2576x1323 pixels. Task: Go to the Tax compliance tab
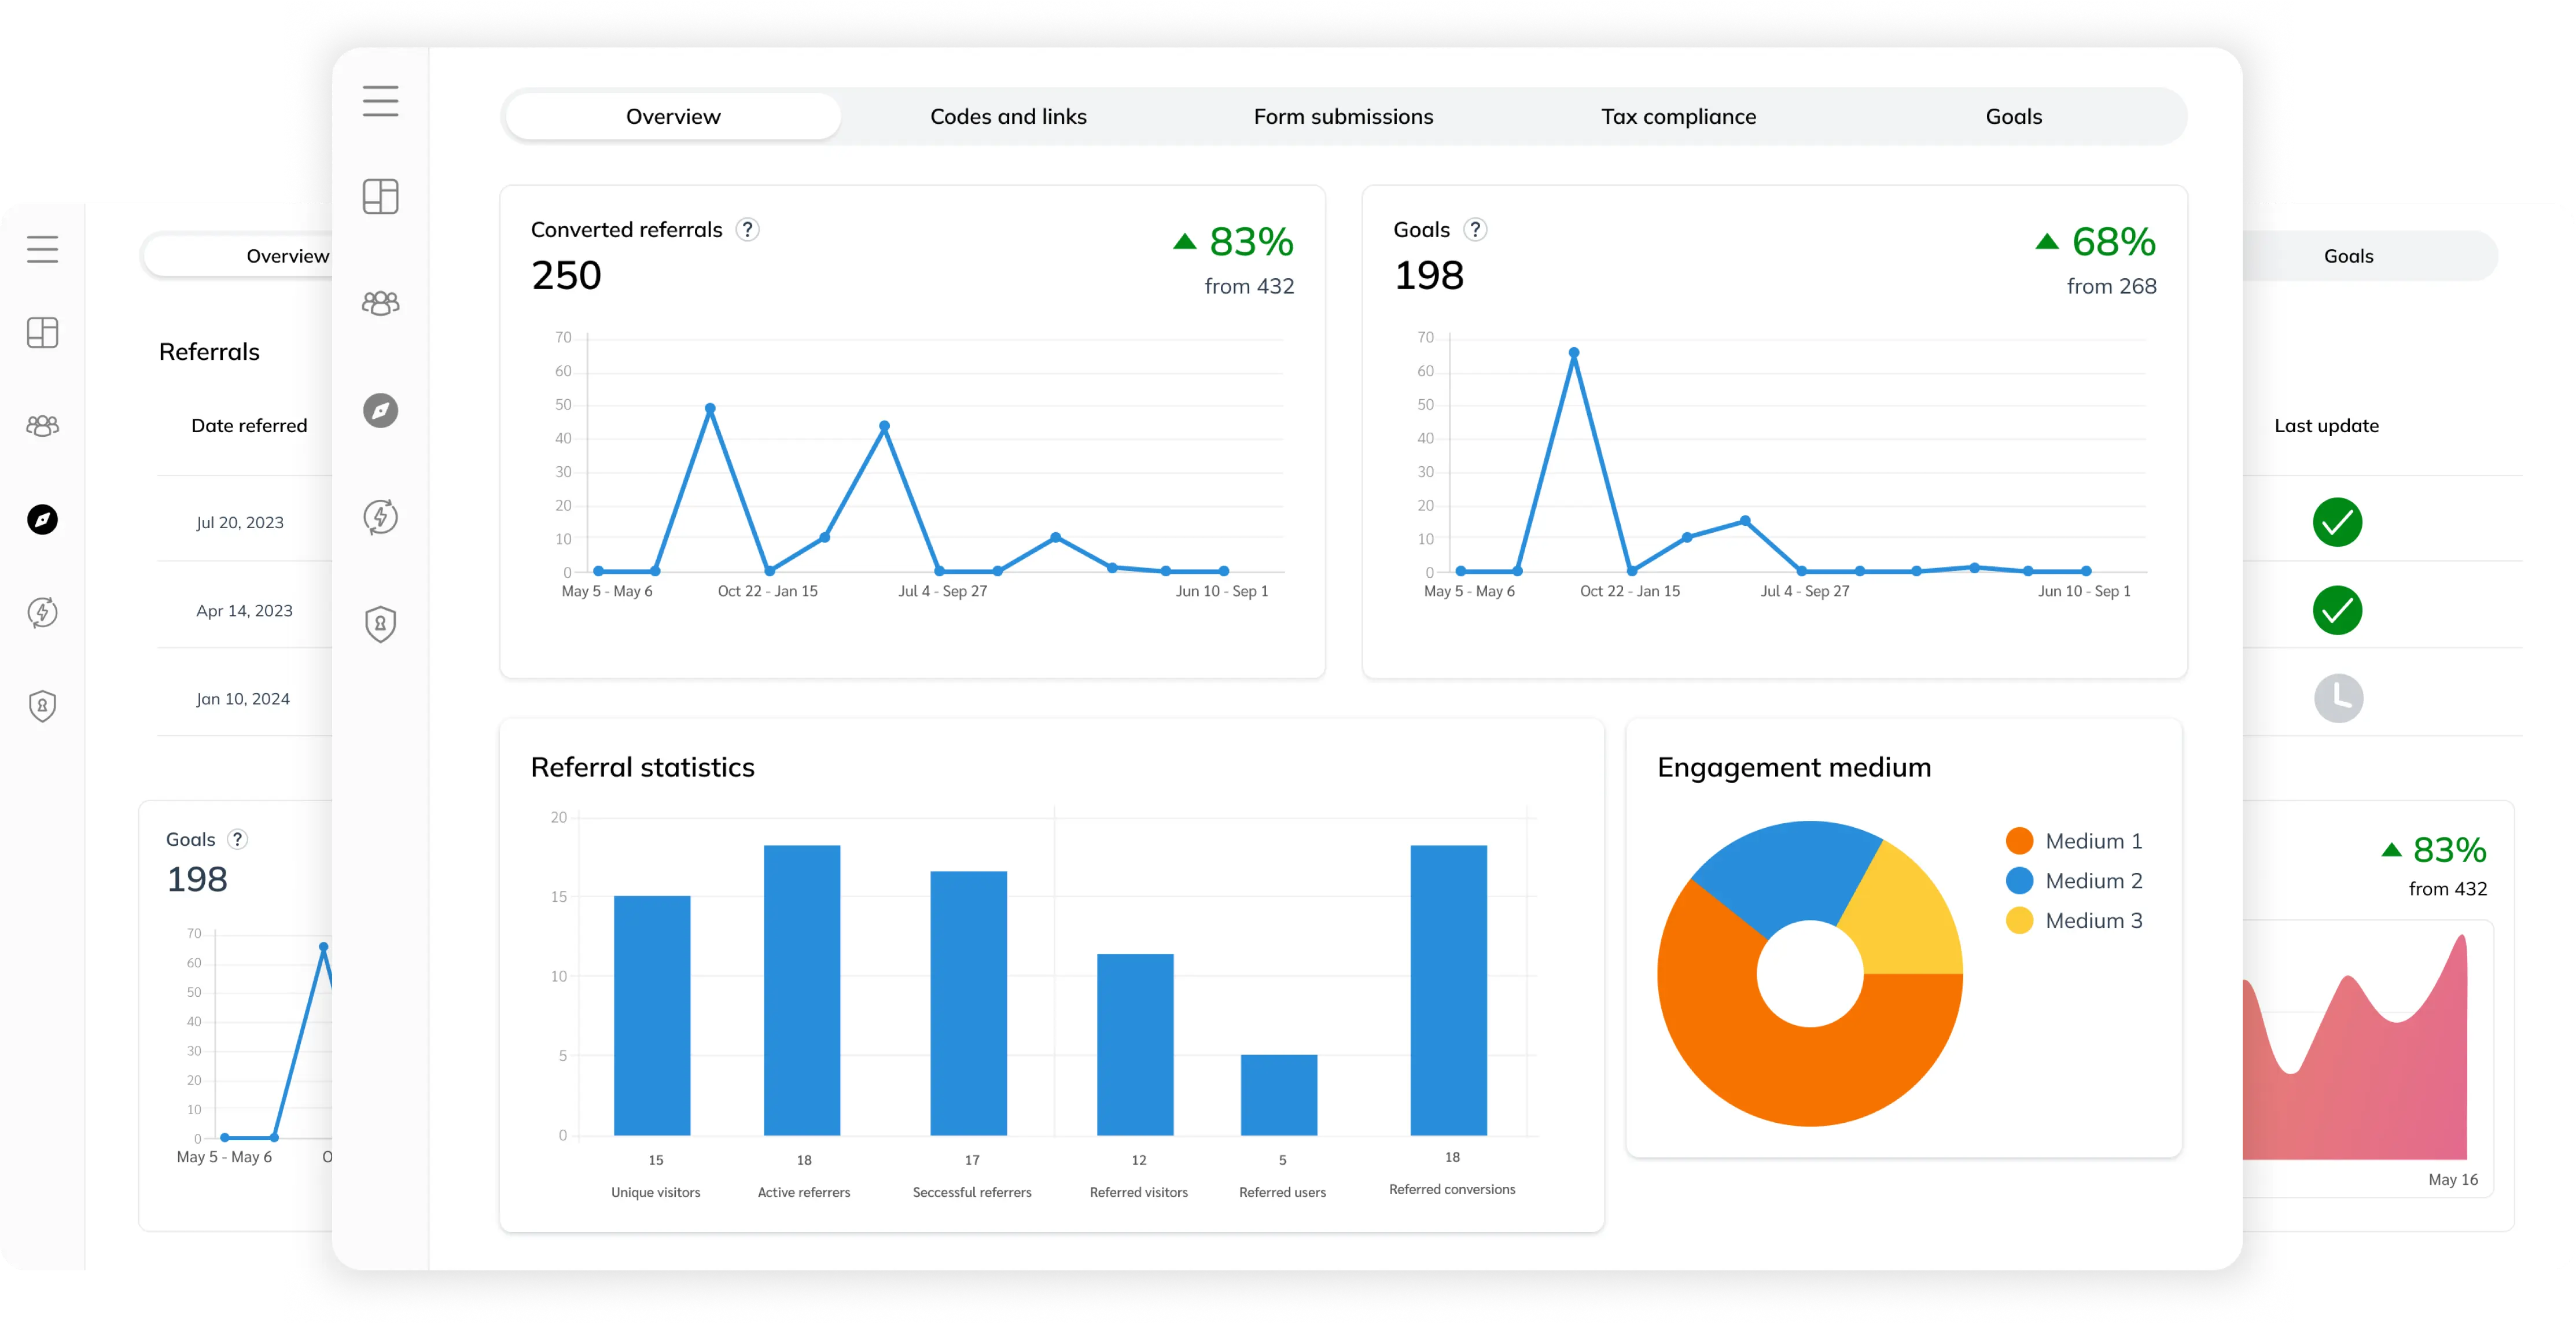coord(1678,117)
